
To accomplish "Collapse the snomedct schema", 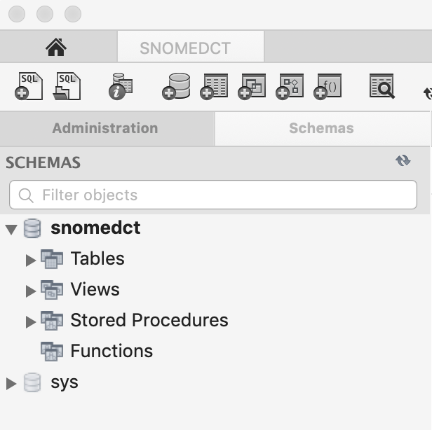I will pos(11,229).
